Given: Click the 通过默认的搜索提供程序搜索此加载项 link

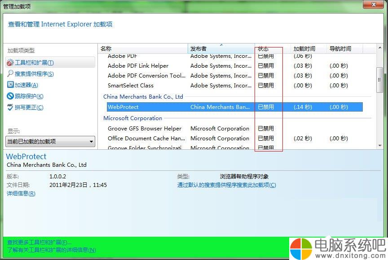Looking at the screenshot, I should [x=226, y=185].
